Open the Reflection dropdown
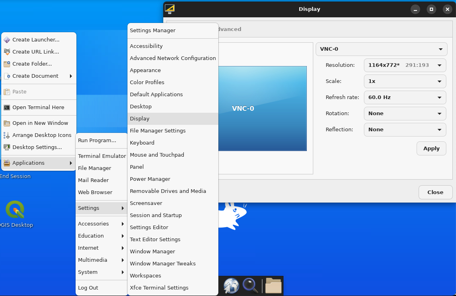Image resolution: width=456 pixels, height=296 pixels. [x=405, y=130]
